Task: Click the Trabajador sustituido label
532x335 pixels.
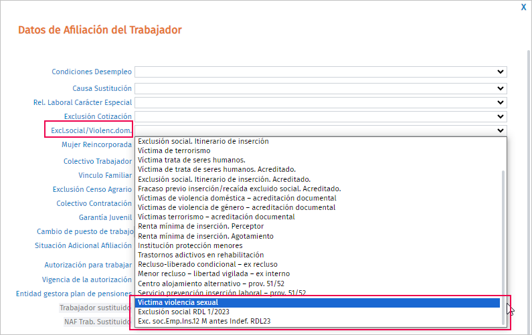Action: point(95,308)
